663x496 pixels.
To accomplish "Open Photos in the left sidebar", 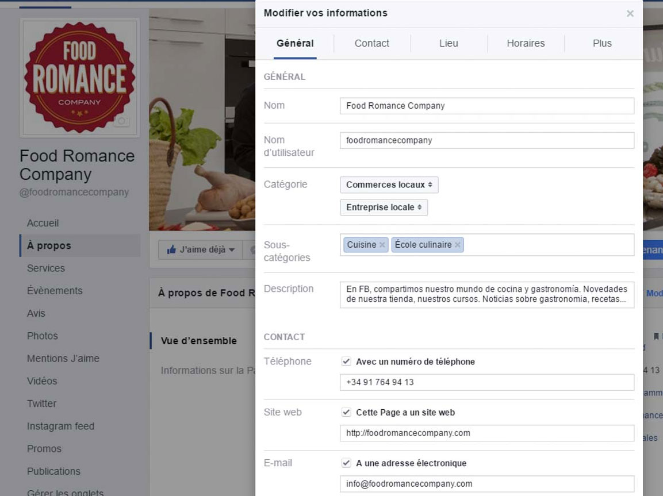I will 43,336.
